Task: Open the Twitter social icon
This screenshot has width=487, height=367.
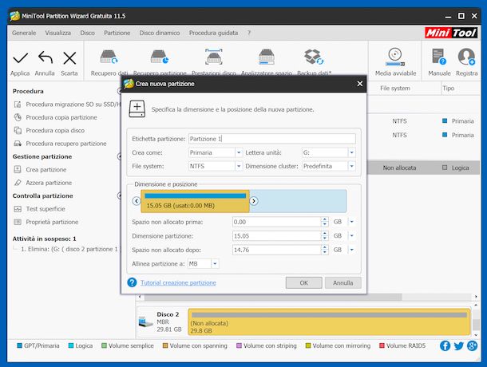Action: (x=458, y=345)
